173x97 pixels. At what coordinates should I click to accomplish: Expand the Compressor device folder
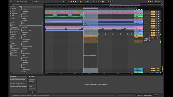coord(20,17)
